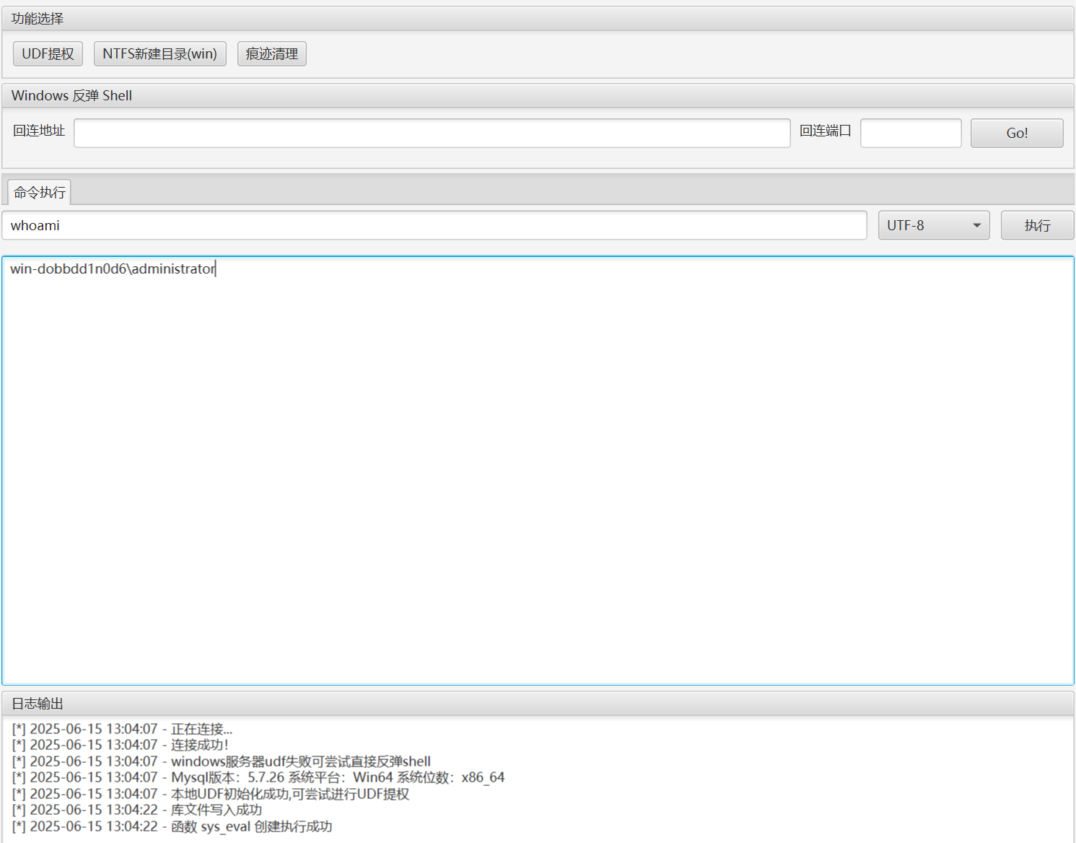This screenshot has height=843, width=1076.
Task: Click the 日志输出 panel header
Action: click(38, 704)
